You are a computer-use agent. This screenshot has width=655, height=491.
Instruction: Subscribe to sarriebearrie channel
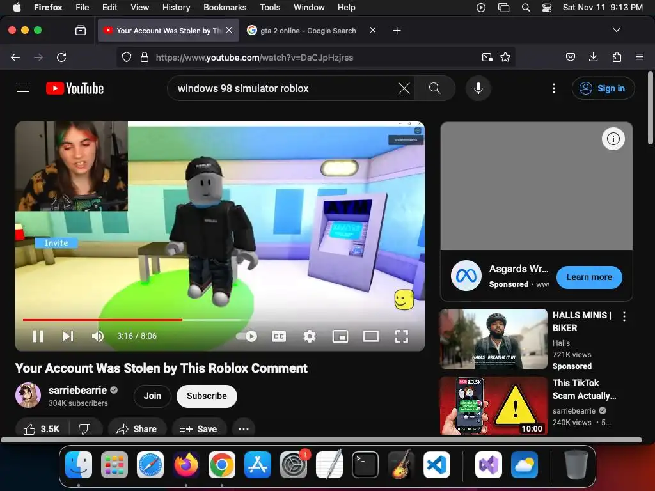tap(207, 396)
